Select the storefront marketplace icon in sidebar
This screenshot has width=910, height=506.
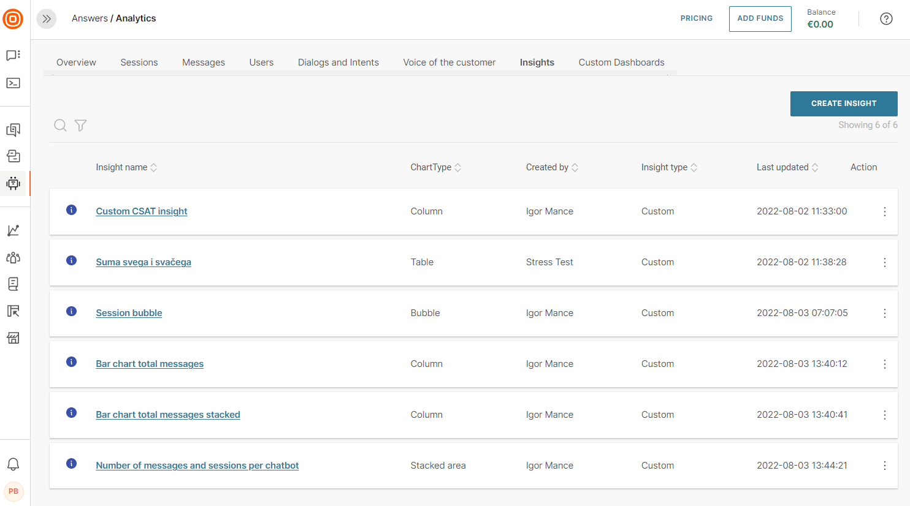pos(13,338)
